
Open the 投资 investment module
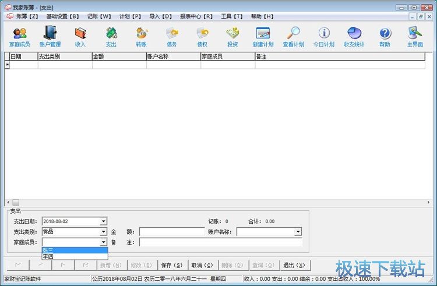[x=232, y=37]
